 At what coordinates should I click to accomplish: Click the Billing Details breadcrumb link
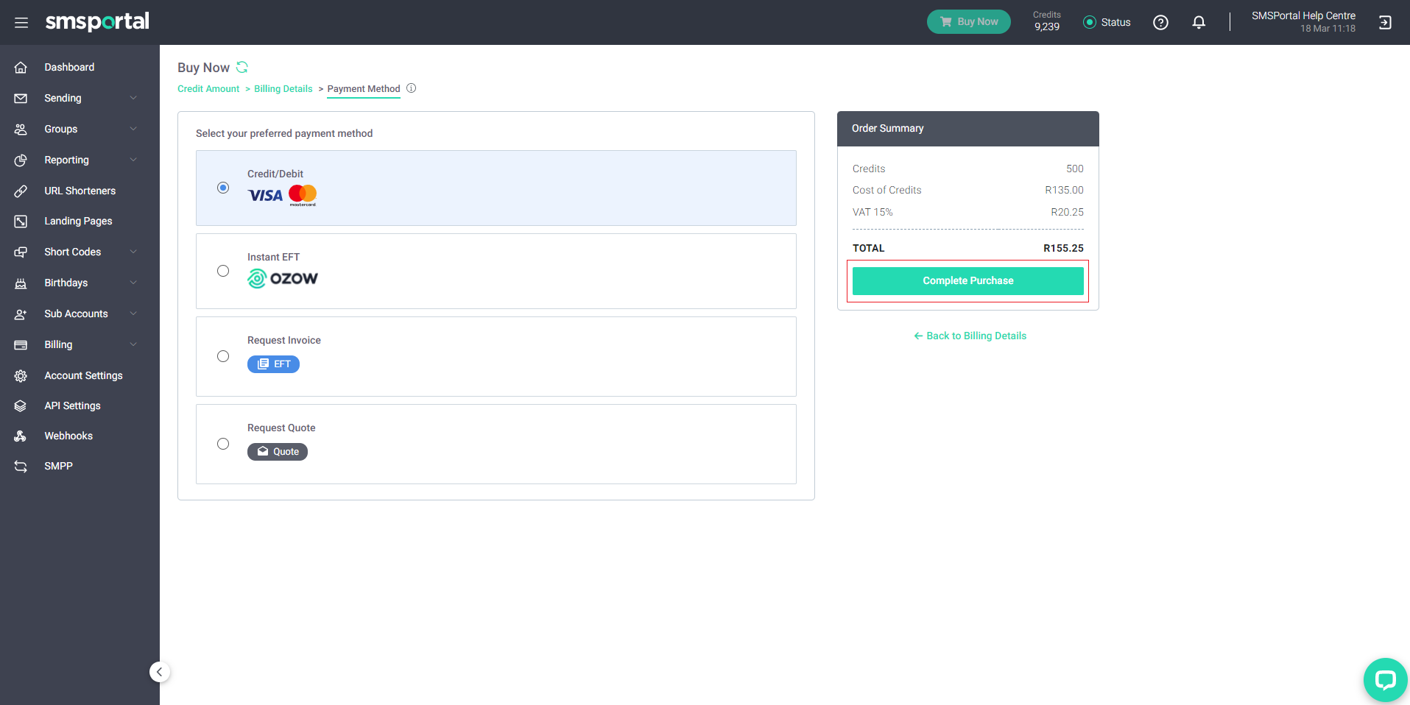pos(283,88)
